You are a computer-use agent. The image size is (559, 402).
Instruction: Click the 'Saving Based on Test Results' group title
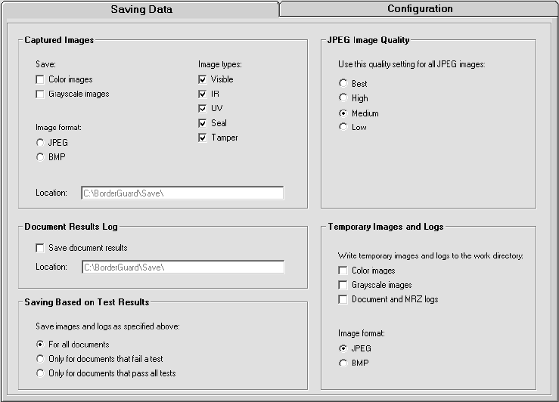[x=87, y=302]
